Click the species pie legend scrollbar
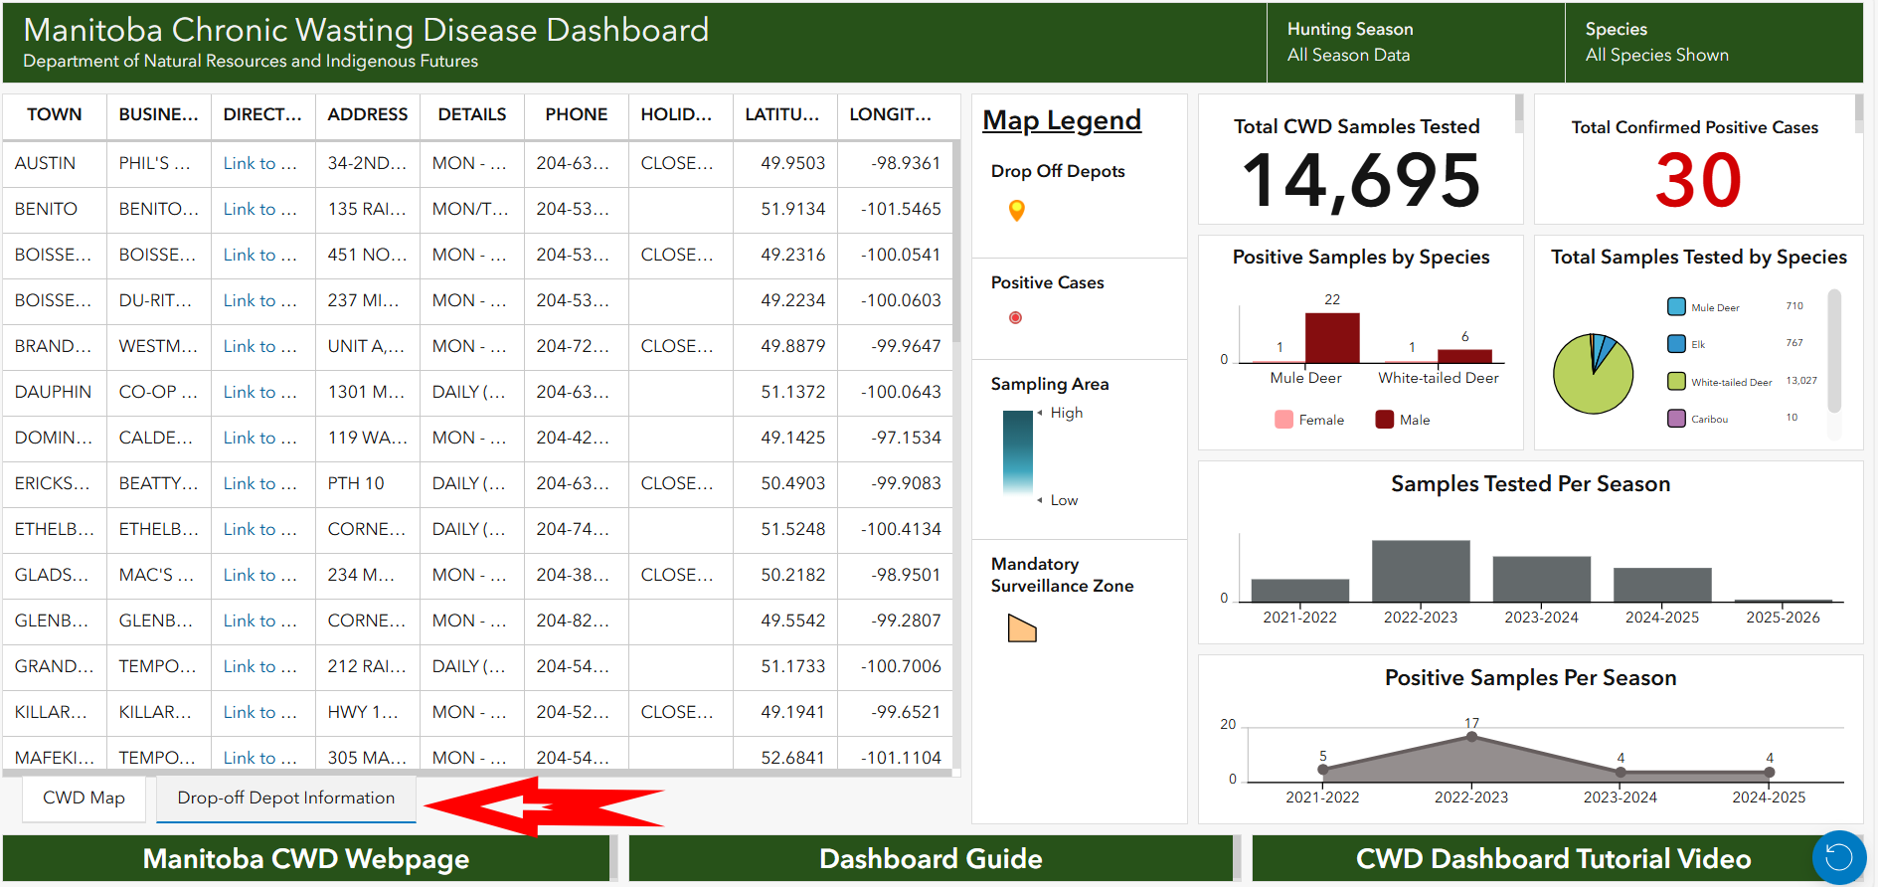The image size is (1878, 887). 1834,351
